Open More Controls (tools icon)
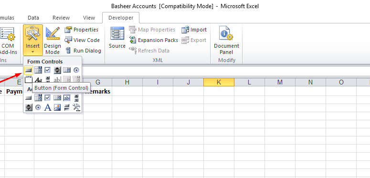Image resolution: width=370 pixels, height=178 pixels. point(76,107)
